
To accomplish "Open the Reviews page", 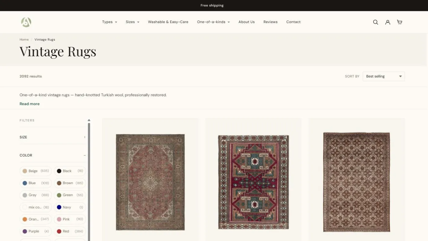I will pyautogui.click(x=271, y=22).
